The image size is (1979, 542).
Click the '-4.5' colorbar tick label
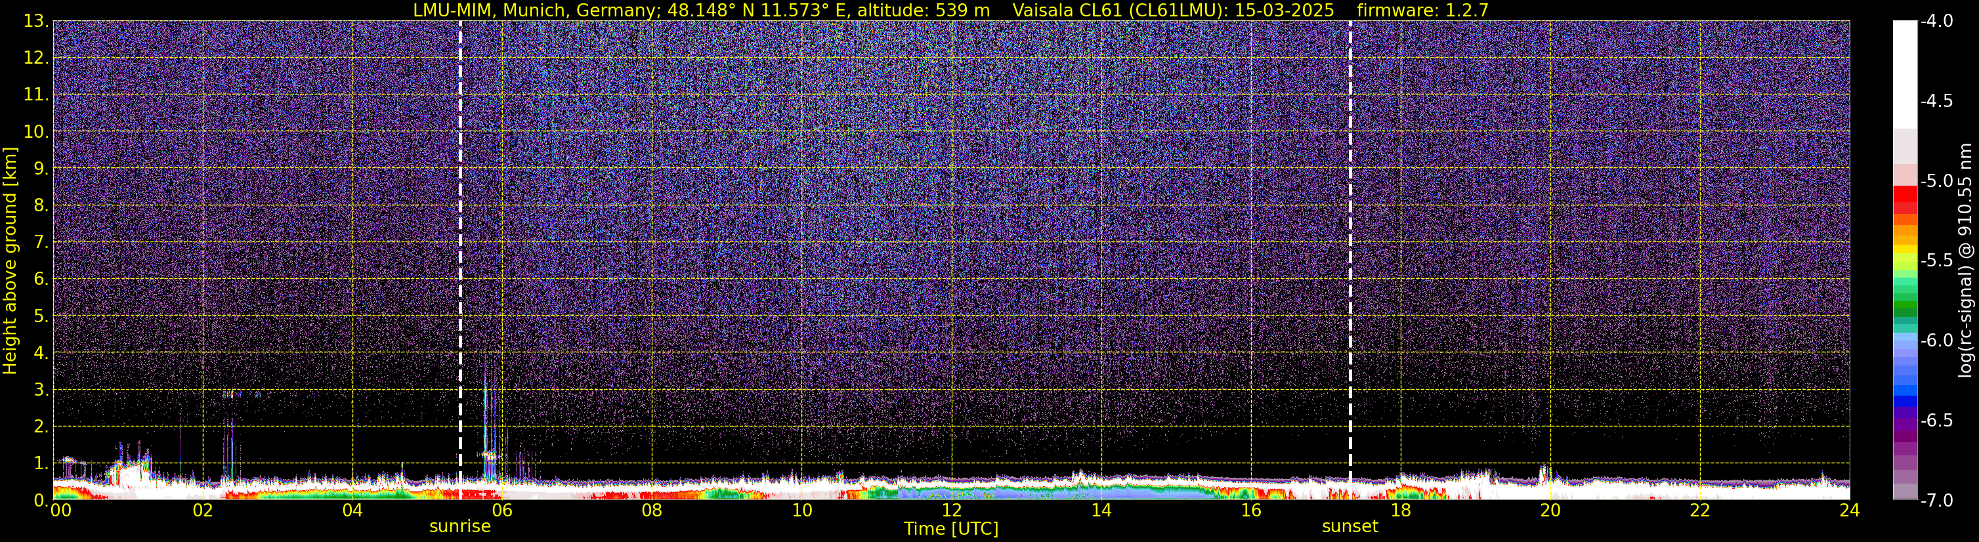tap(1937, 101)
